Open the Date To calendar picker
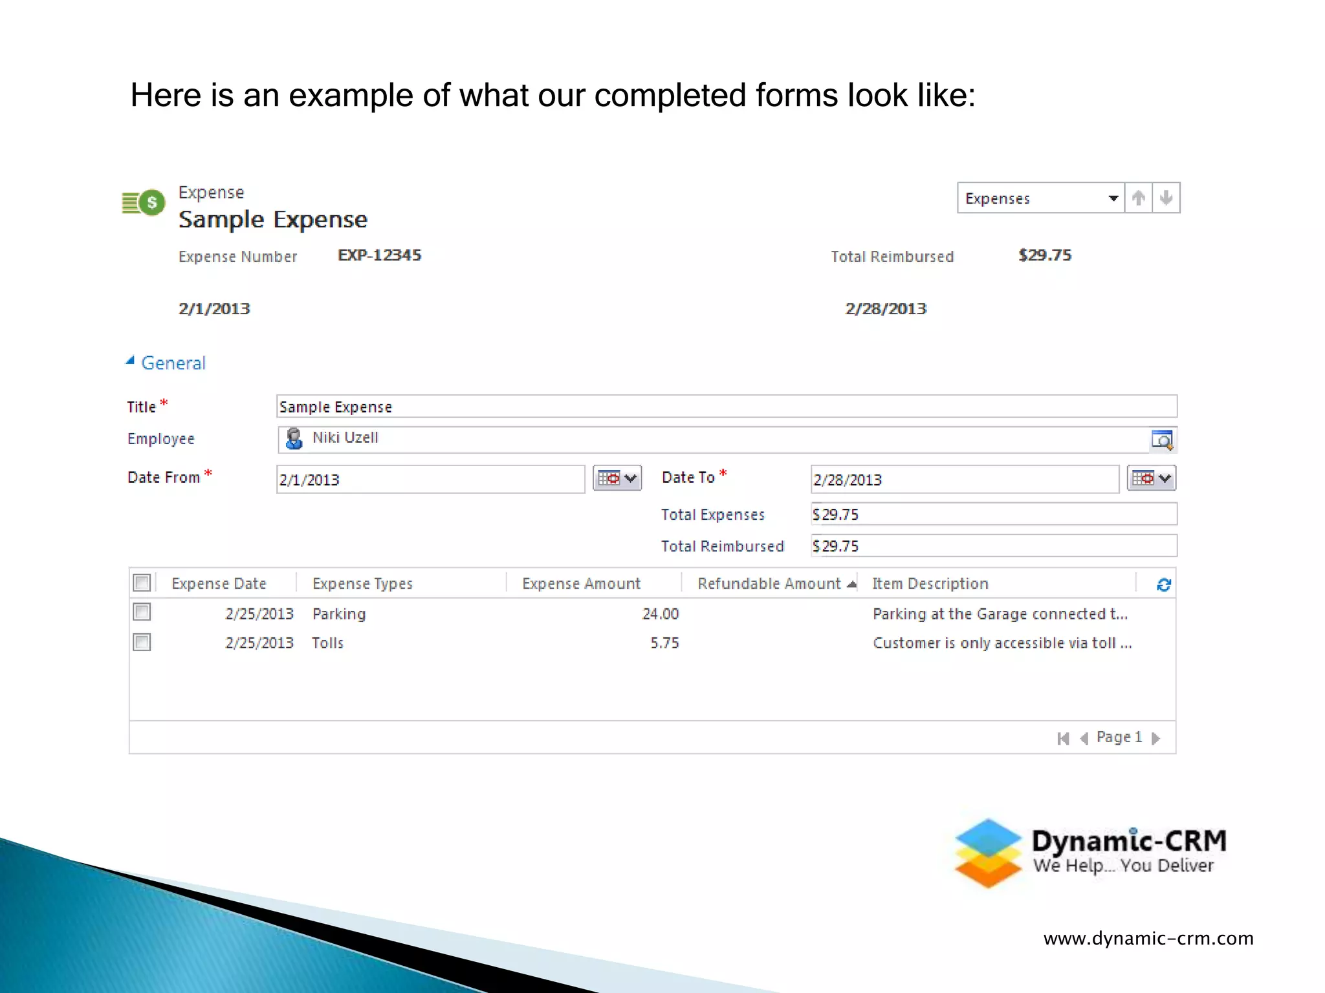Viewport: 1325px width, 993px height. point(1152,478)
